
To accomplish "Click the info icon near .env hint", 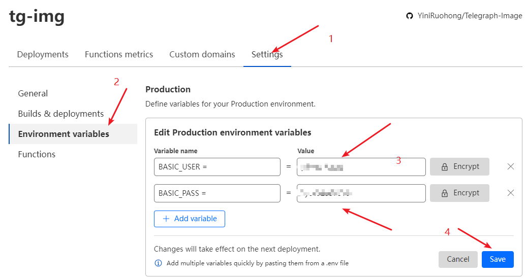I will [158, 263].
